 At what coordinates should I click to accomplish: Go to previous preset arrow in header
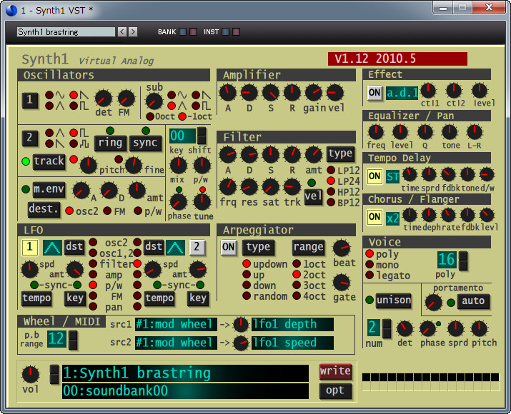click(122, 31)
